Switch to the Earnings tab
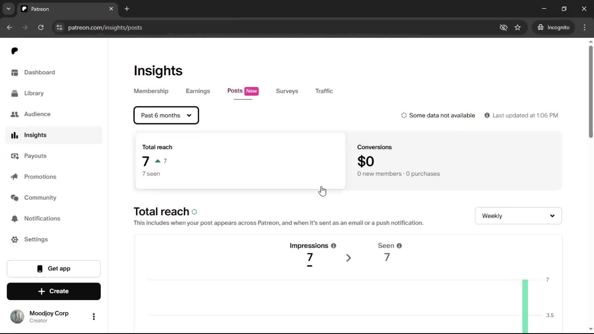The width and height of the screenshot is (594, 334). [198, 91]
